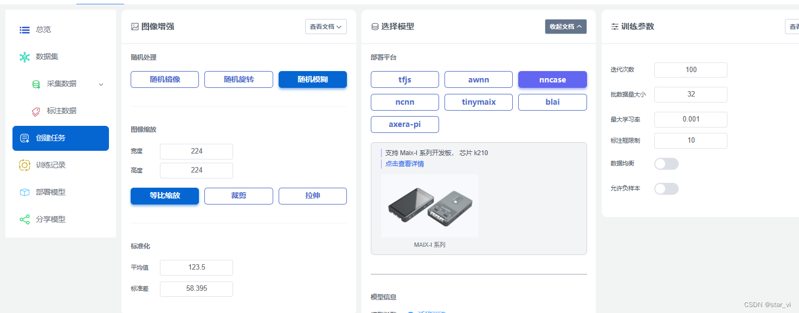Screen dimensions: 799x313
Task: Click the 点击查看详情 link
Action: (404, 164)
